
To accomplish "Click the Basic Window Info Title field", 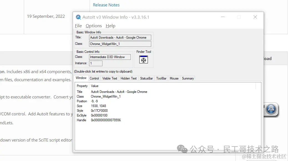I will click(120, 38).
